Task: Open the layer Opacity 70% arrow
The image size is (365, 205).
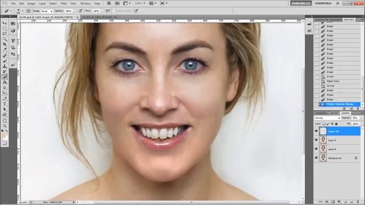Action: (x=361, y=118)
